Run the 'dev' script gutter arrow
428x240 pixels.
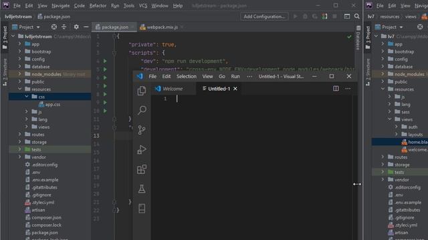tap(105, 61)
